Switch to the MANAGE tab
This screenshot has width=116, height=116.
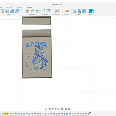[x=30, y=7]
